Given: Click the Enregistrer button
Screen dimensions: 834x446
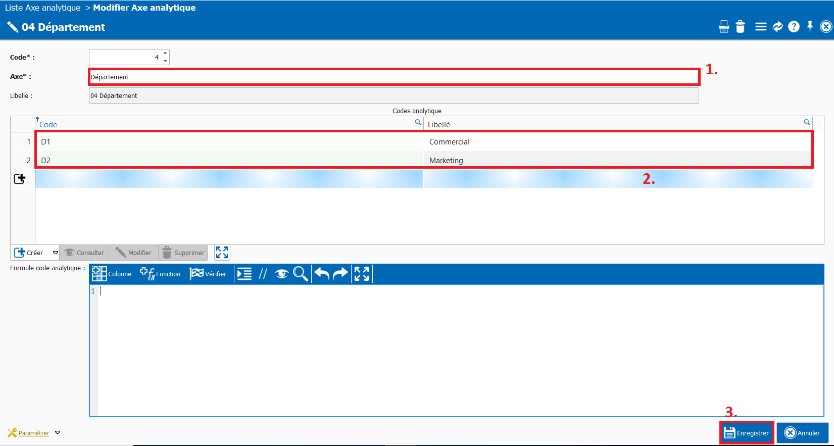Looking at the screenshot, I should pos(746,433).
